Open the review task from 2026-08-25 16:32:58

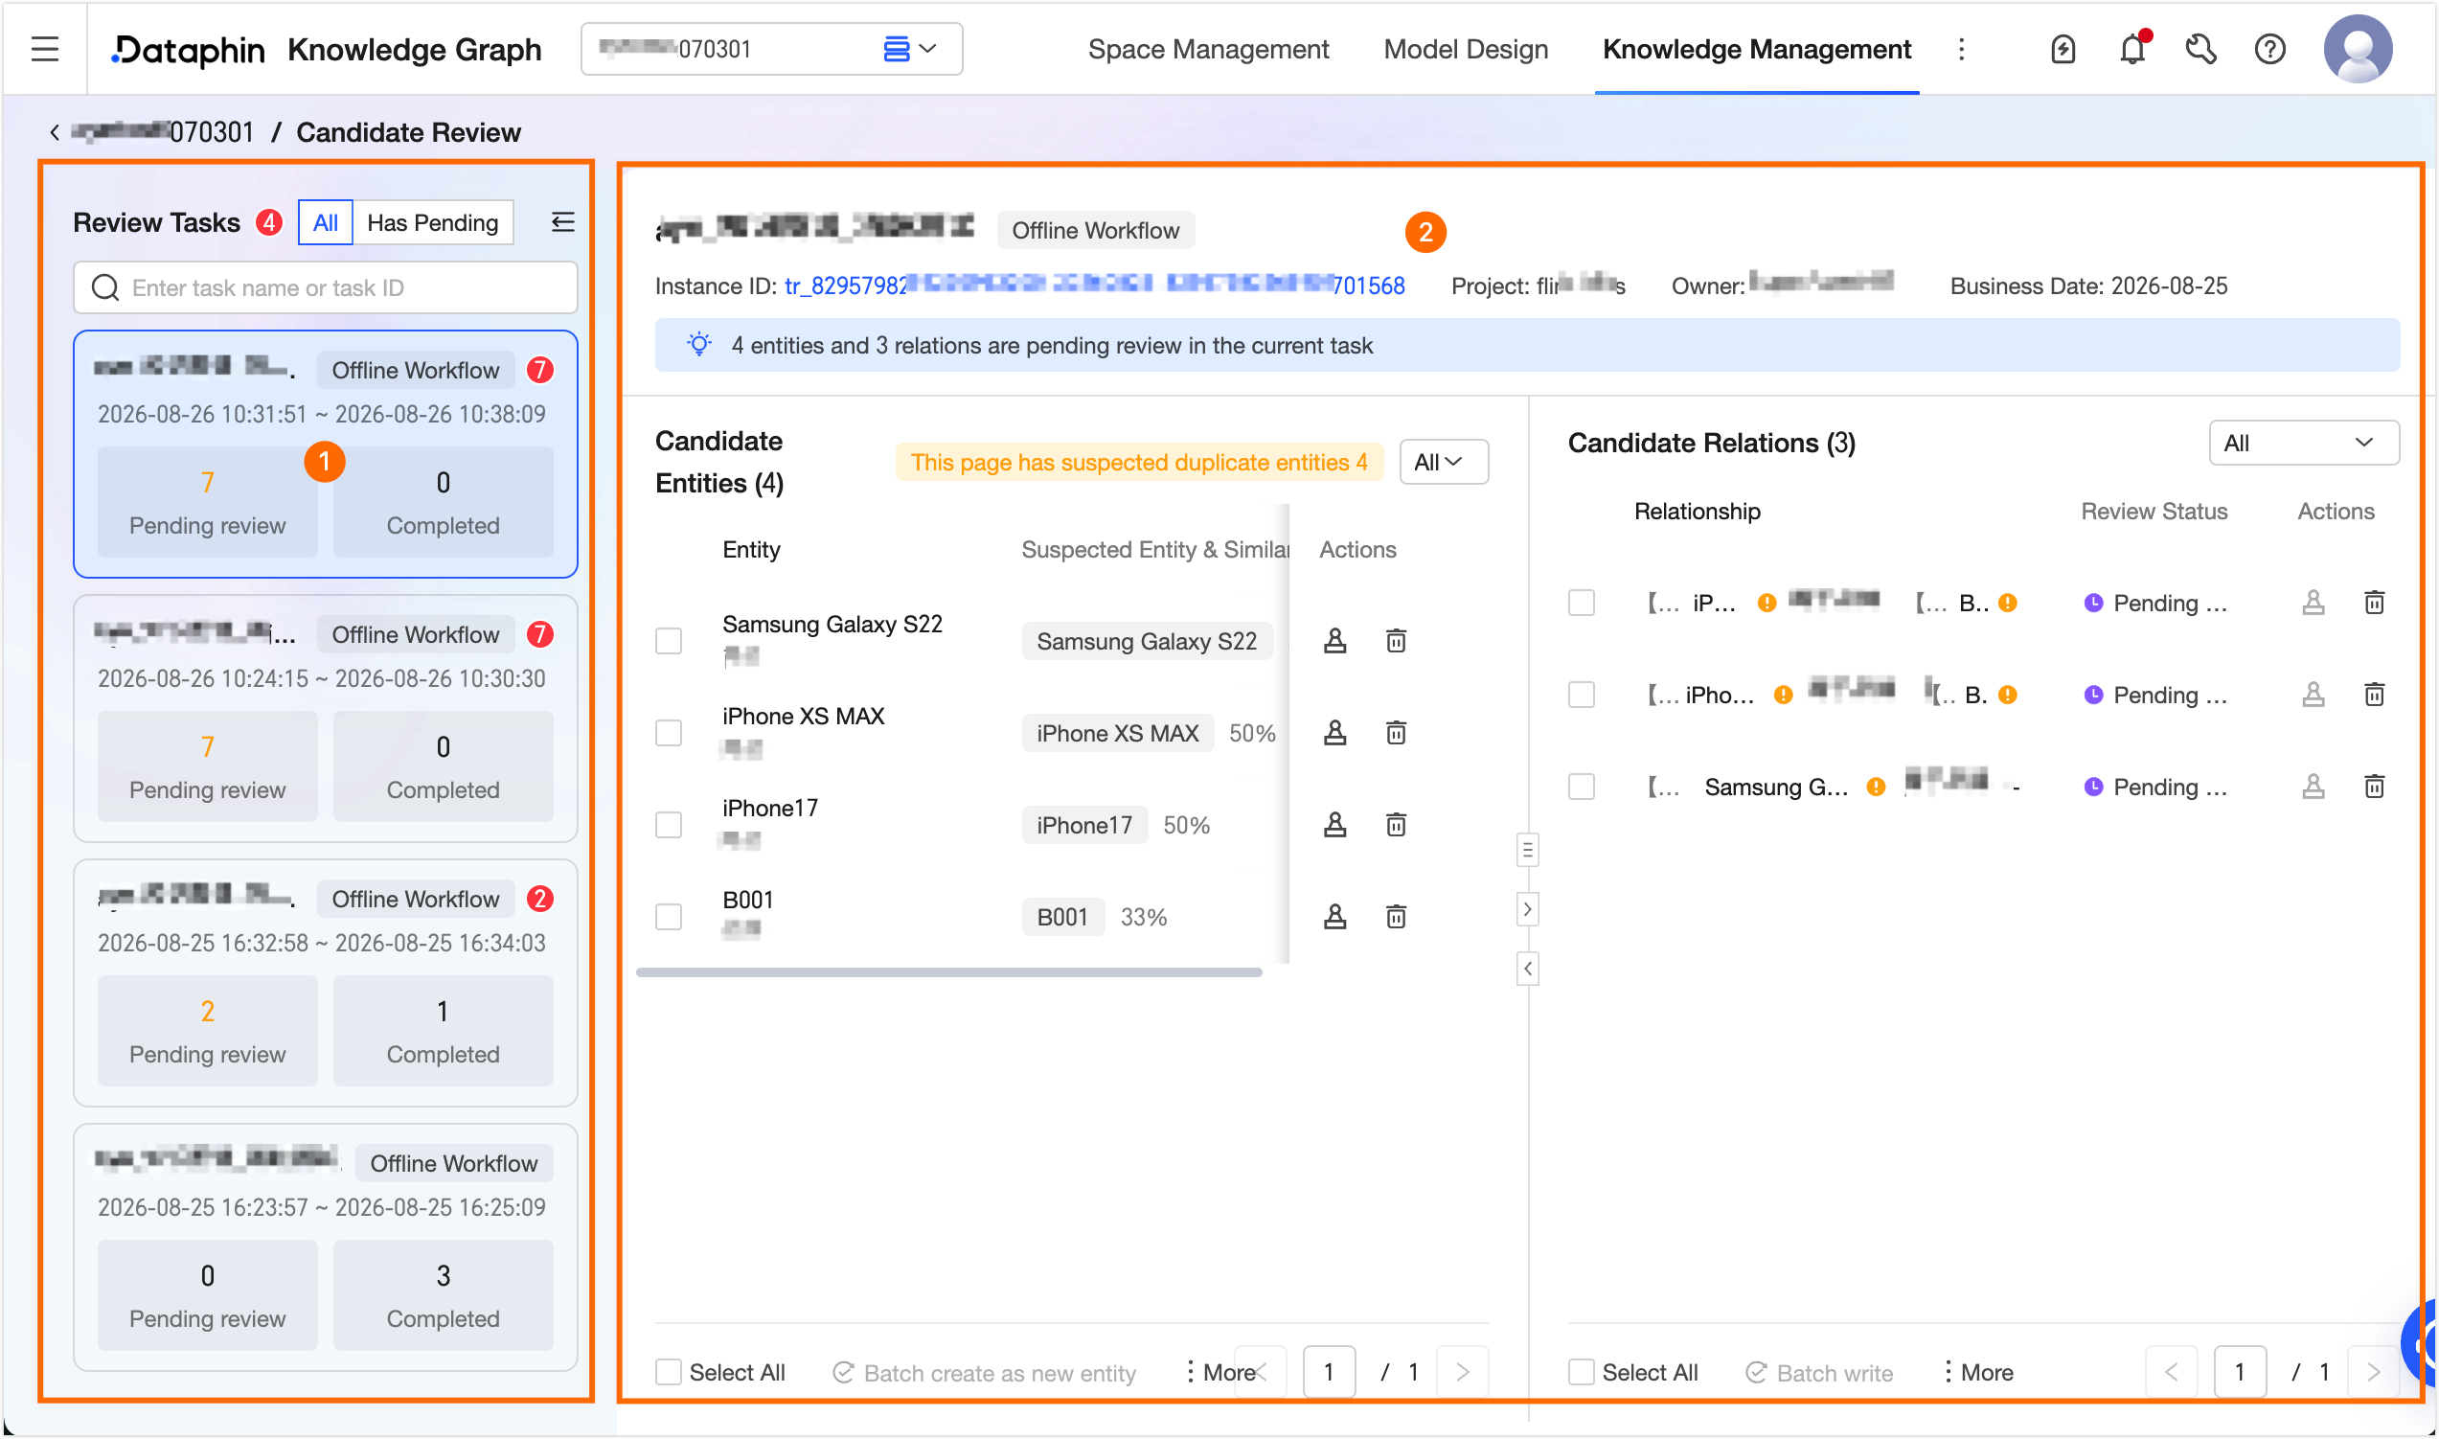pos(326,984)
